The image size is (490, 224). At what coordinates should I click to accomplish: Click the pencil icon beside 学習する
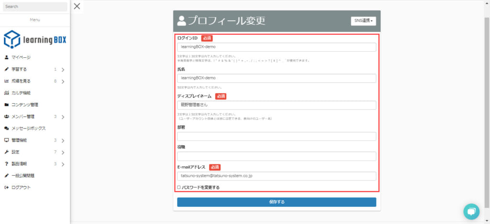[x=6, y=69]
